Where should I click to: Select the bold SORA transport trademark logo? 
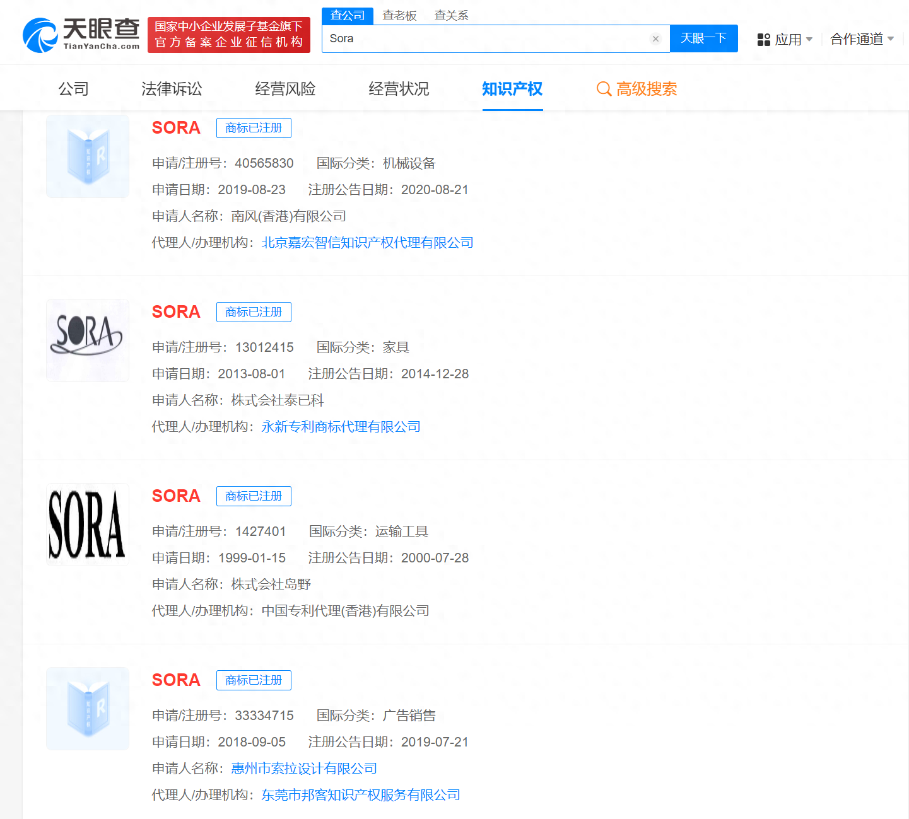click(x=87, y=524)
